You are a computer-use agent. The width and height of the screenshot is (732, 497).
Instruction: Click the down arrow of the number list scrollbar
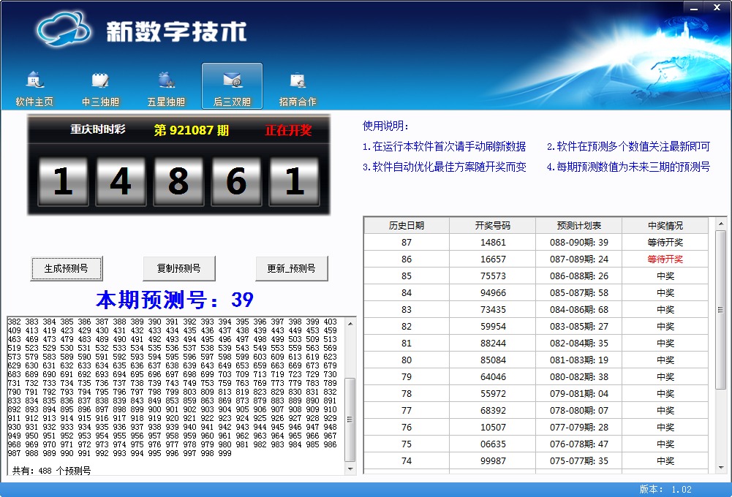tap(350, 468)
